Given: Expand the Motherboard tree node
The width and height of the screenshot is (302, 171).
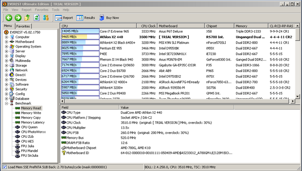Looking at the screenshot, I should [x=6, y=42].
